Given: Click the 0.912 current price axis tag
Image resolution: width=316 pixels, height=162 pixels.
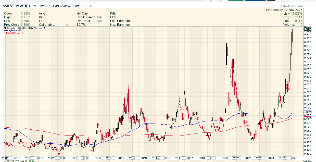Looking at the screenshot, I should coord(307,29).
